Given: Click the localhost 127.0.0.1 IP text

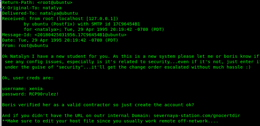Looking at the screenshot, I should [x=101, y=19].
